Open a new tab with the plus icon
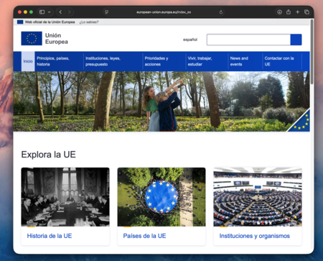This screenshot has width=323, height=261. [298, 12]
